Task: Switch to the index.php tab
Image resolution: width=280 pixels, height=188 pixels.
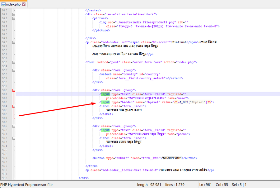Action: click(x=13, y=4)
